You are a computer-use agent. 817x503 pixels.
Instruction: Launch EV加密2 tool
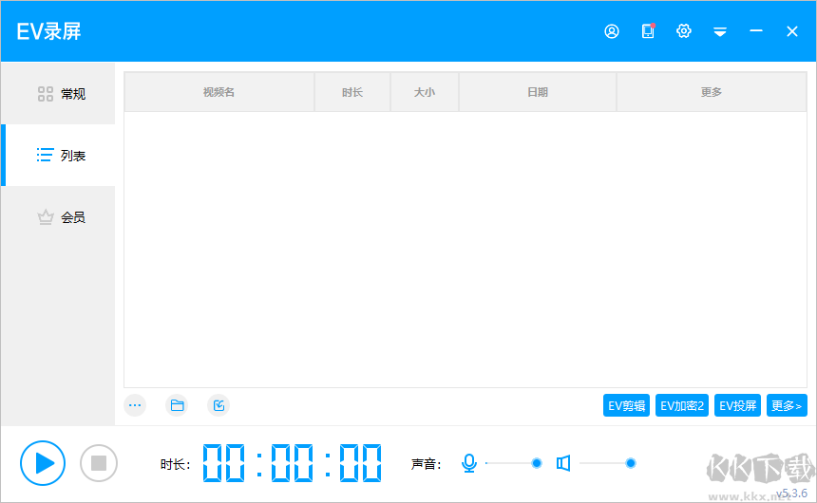pyautogui.click(x=682, y=405)
